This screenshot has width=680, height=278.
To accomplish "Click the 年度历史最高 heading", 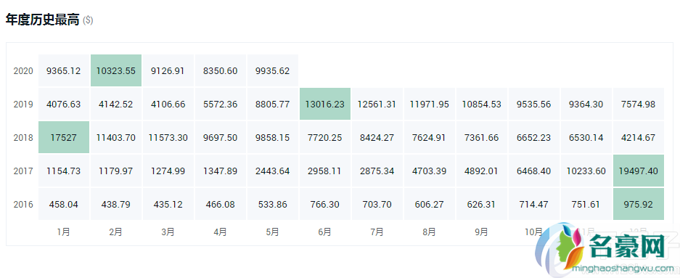I will tap(43, 20).
